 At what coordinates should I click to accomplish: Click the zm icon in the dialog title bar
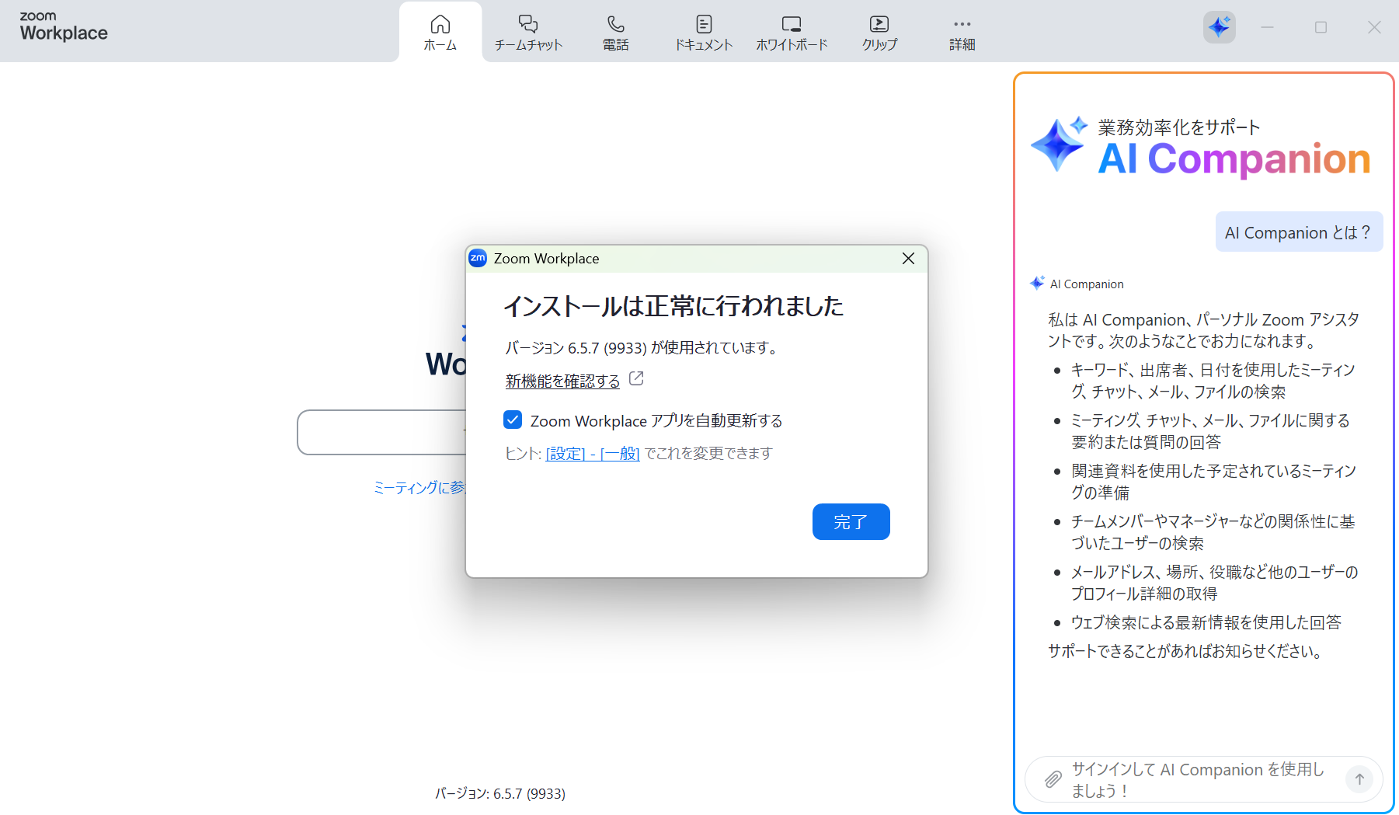[x=478, y=258]
